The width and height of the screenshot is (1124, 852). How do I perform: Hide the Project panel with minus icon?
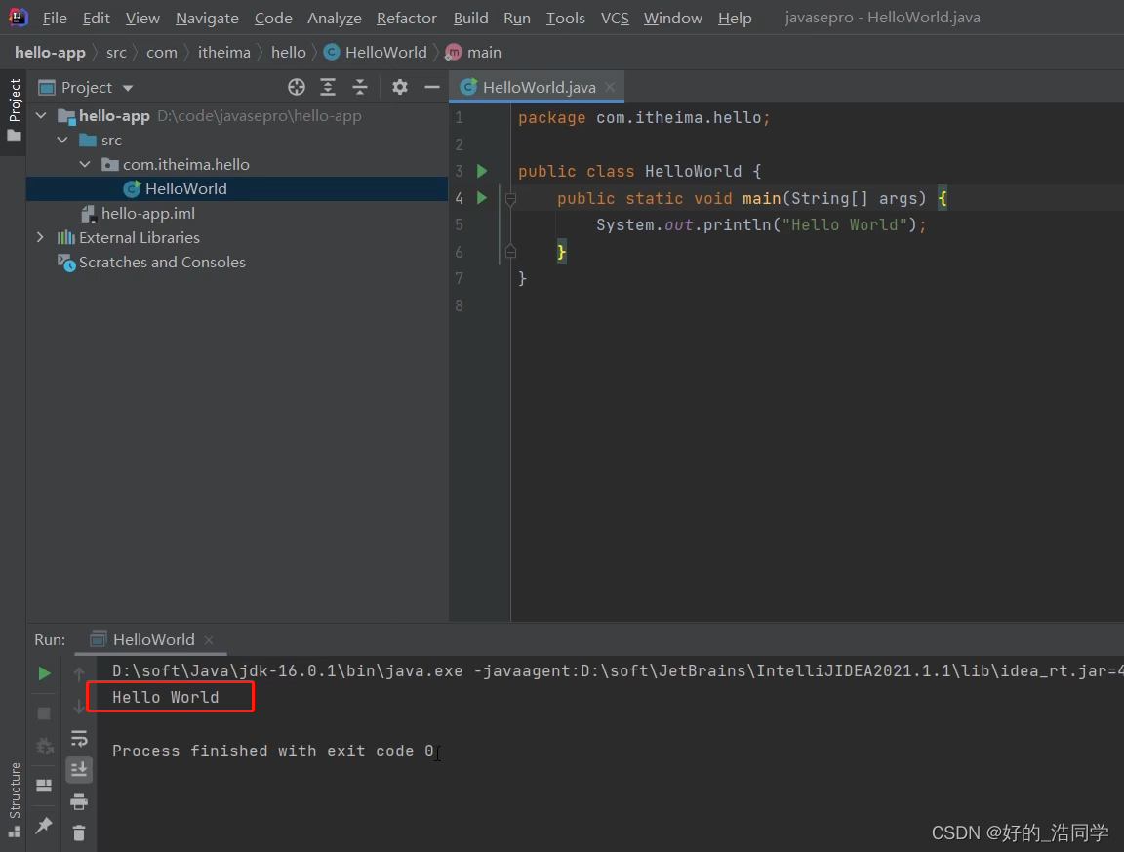pyautogui.click(x=431, y=88)
